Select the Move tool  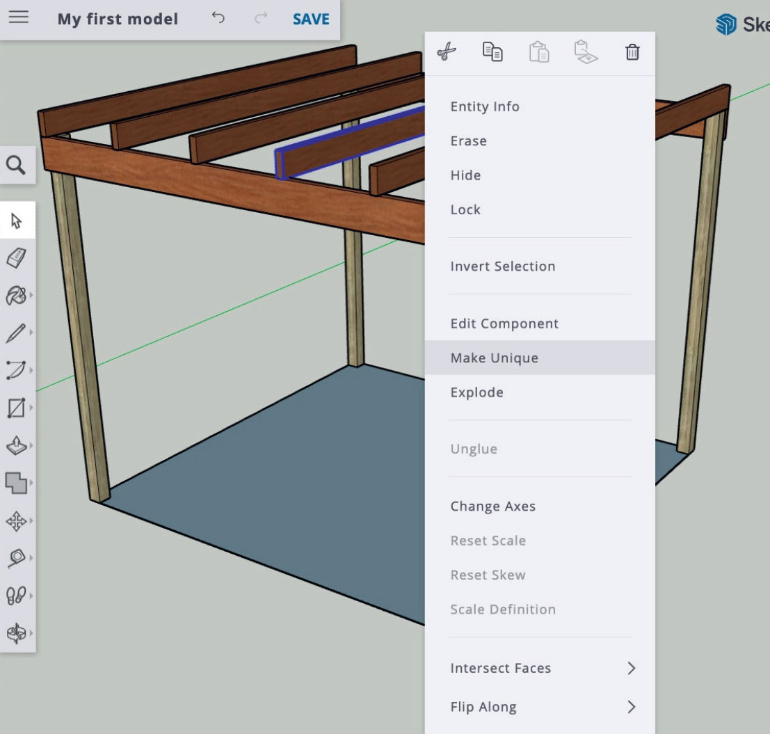(x=17, y=520)
